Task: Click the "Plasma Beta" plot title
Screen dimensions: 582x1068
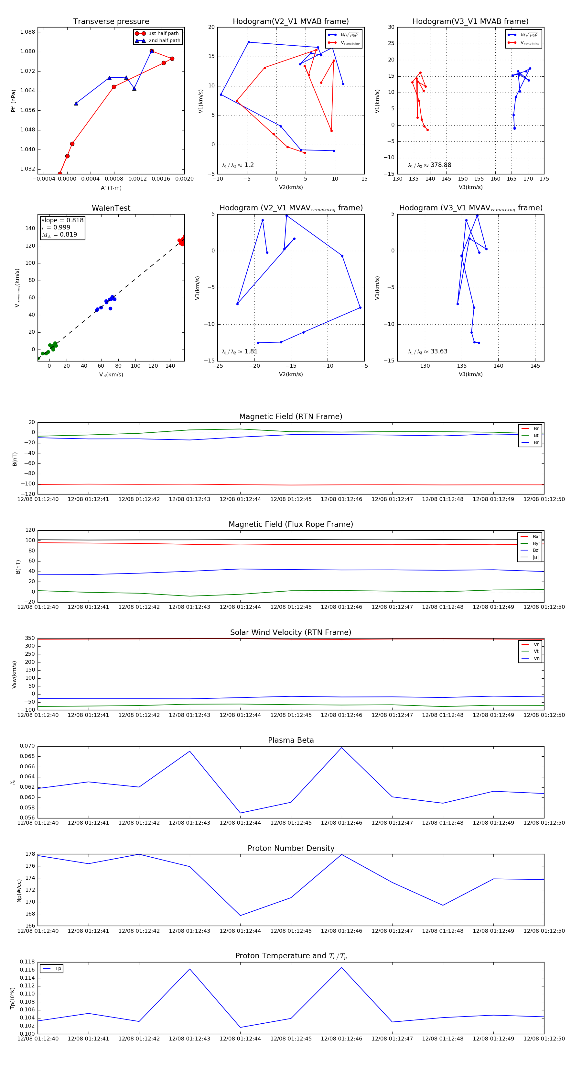Action: tap(291, 740)
